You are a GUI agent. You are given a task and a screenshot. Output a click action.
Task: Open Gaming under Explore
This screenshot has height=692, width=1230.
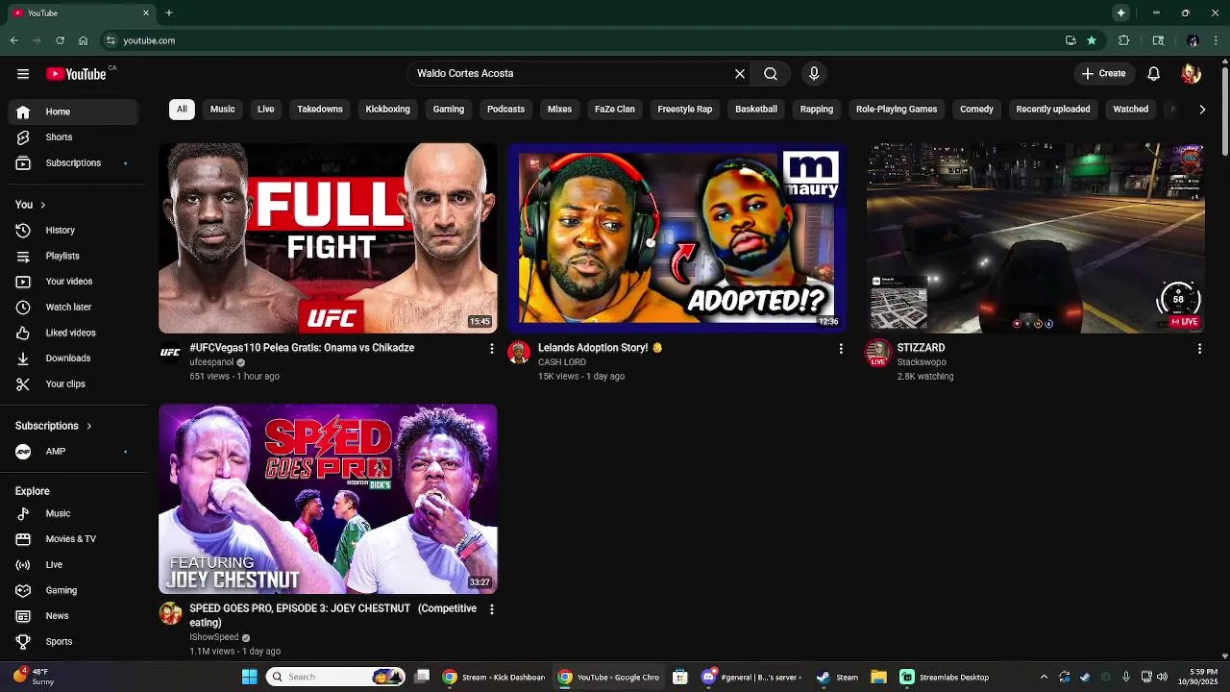(73, 591)
